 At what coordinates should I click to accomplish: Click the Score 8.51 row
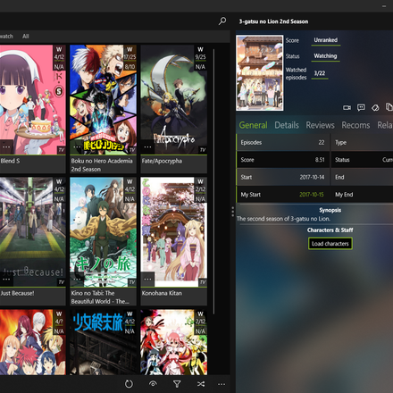[x=283, y=160]
